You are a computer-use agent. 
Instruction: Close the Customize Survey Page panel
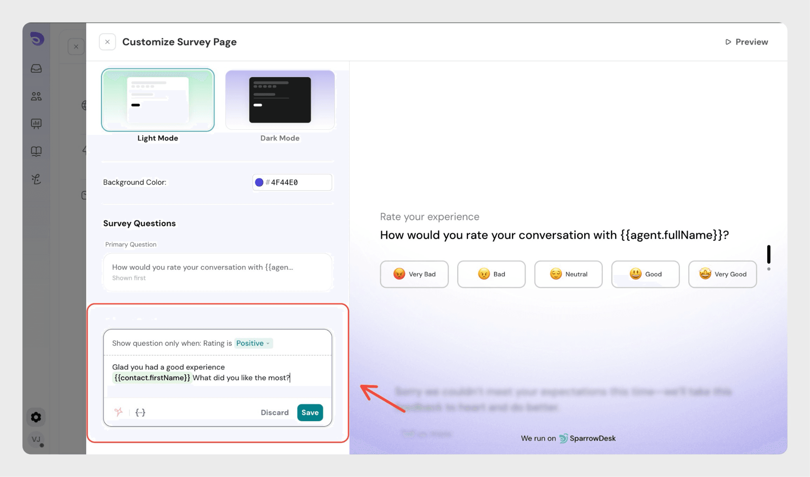(x=107, y=42)
